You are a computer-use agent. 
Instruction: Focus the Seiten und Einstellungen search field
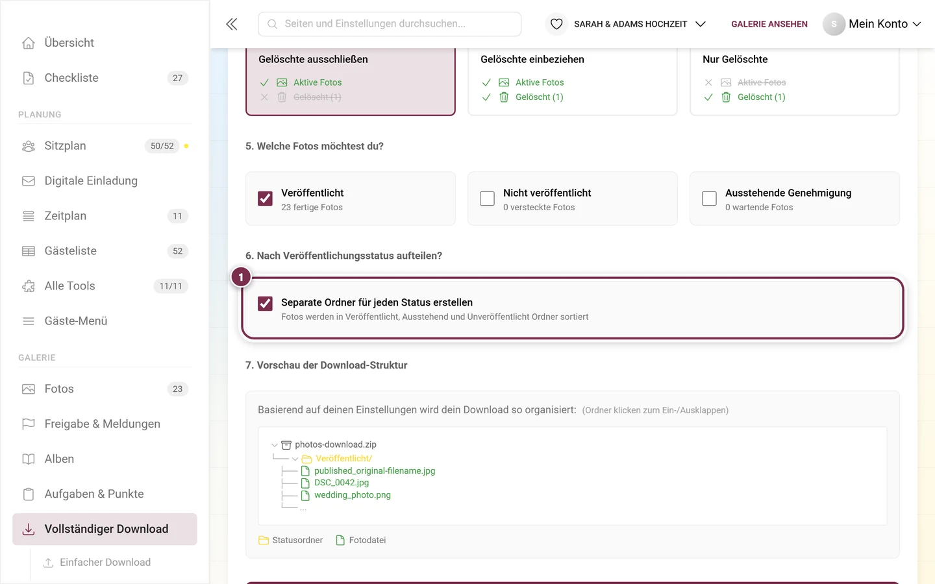point(390,24)
